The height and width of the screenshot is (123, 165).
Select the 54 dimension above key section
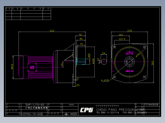[x=103, y=53]
